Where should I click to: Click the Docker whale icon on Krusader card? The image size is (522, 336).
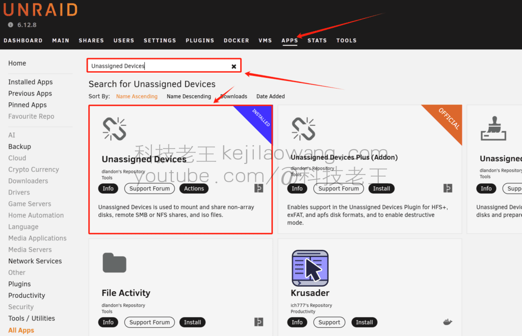[448, 322]
